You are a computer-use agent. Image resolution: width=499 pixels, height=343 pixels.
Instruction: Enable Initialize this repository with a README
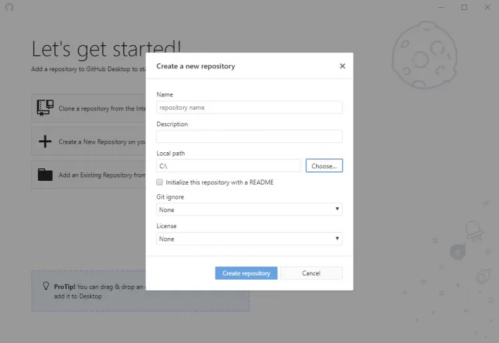click(x=160, y=182)
